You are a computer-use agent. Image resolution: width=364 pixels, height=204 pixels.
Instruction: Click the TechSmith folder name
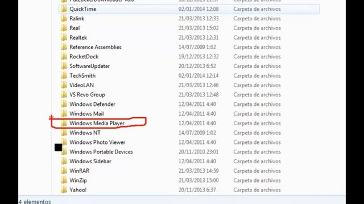[x=82, y=75]
